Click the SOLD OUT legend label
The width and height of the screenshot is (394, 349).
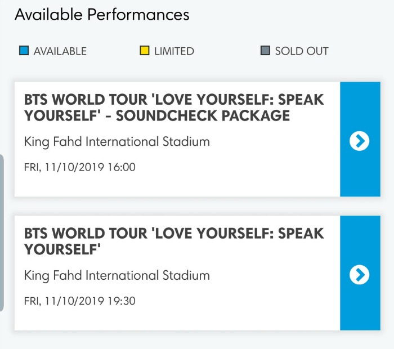point(302,51)
